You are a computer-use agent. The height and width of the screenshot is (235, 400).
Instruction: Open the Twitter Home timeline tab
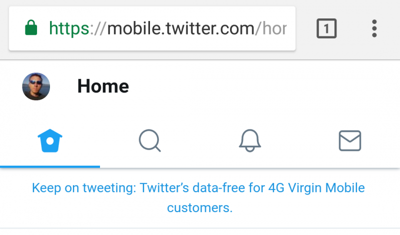click(x=49, y=142)
